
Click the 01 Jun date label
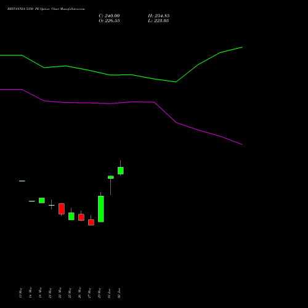109,293
